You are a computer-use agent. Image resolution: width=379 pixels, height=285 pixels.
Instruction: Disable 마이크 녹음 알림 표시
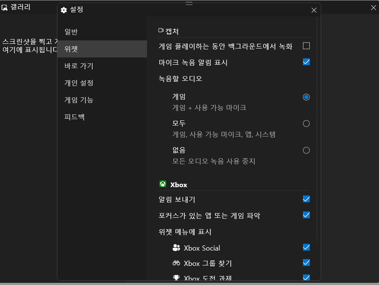coord(306,62)
